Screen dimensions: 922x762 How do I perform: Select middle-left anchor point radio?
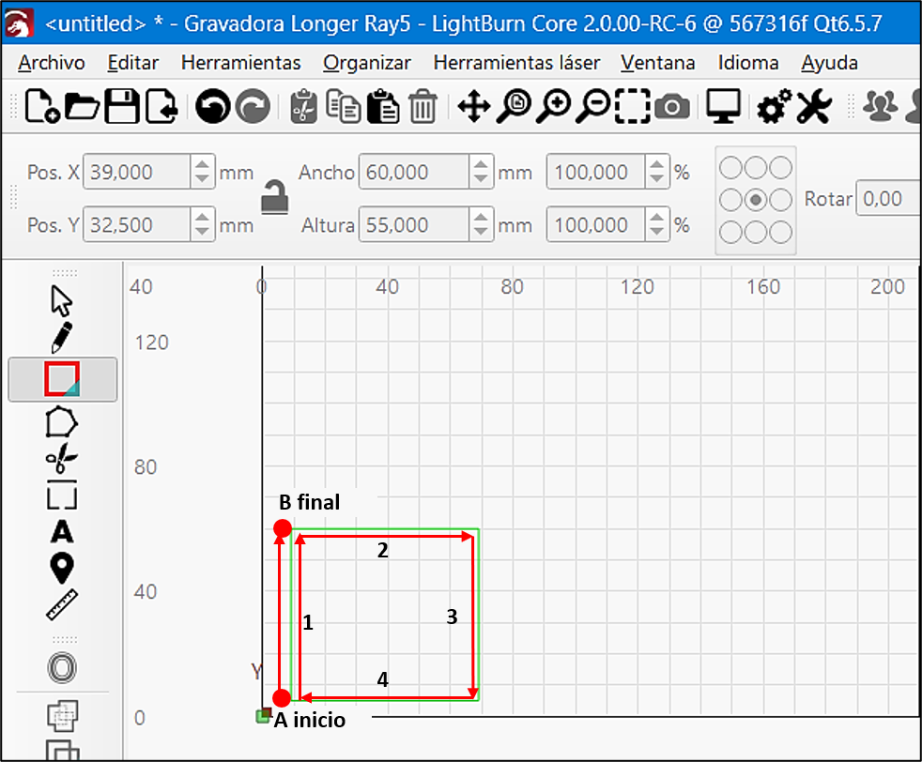coord(730,200)
